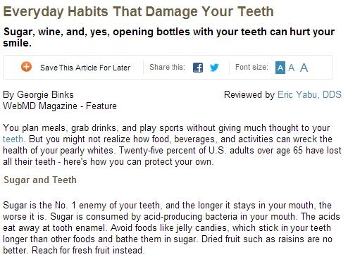Click the author name Georgie Binks
The width and height of the screenshot is (348, 257).
[45, 94]
